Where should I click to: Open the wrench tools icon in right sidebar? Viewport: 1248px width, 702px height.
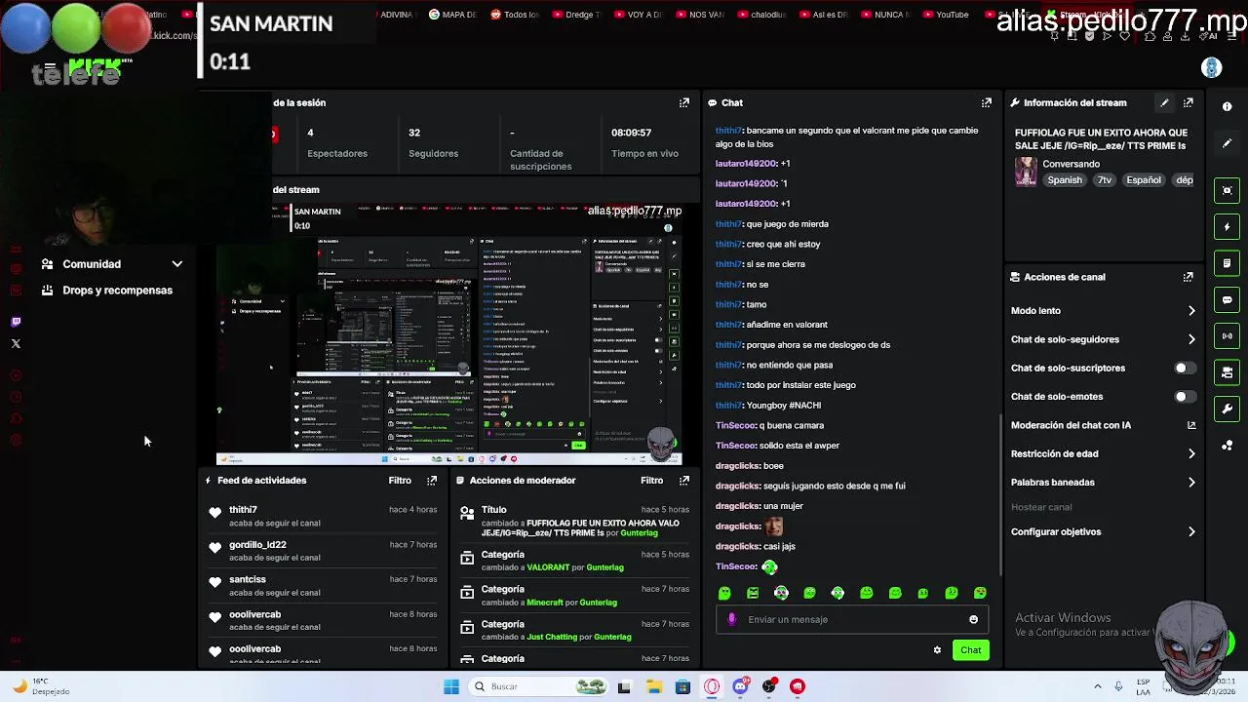1228,409
